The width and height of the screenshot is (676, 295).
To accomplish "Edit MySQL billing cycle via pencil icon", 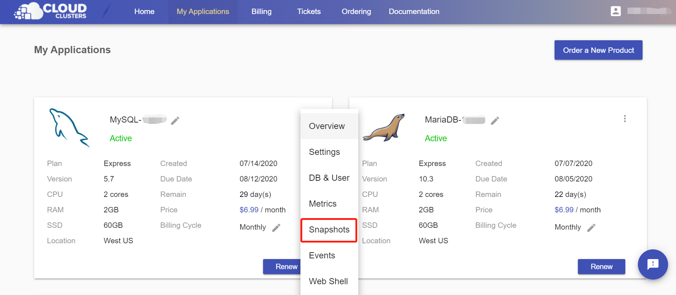I will click(276, 228).
